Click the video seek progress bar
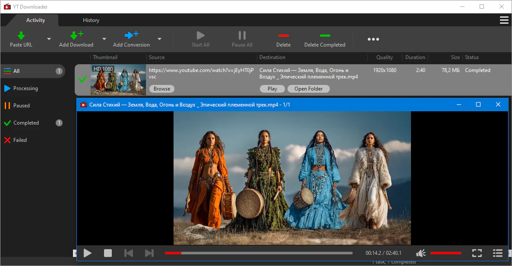Viewport: 512px width, 266px height. coord(259,253)
